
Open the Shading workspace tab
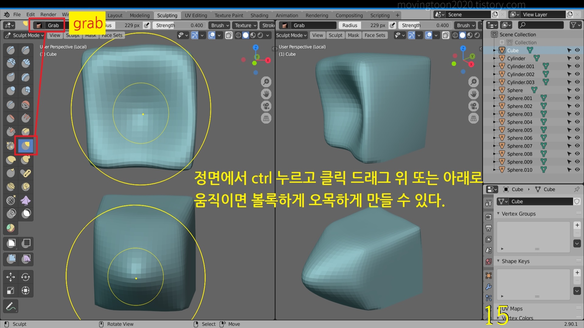[x=259, y=15]
